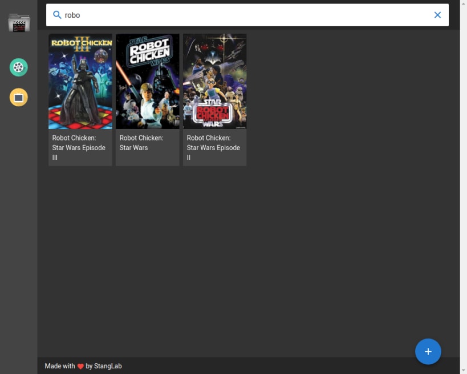Viewport: 467px width, 374px height.
Task: Click title text "Robot Chicken: Star Wars" without episode number
Action: pos(141,143)
